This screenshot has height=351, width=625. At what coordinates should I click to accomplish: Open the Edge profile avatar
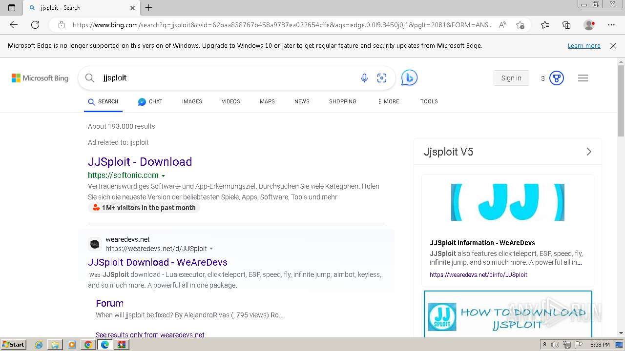point(589,25)
